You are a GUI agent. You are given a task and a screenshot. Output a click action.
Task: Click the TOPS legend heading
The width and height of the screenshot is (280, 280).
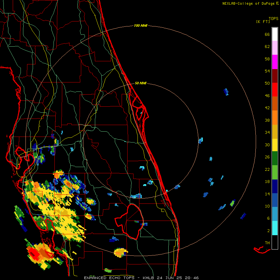pyautogui.click(x=273, y=18)
